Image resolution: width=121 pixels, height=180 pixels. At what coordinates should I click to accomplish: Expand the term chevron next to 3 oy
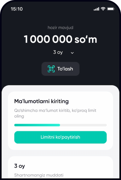(x=72, y=53)
